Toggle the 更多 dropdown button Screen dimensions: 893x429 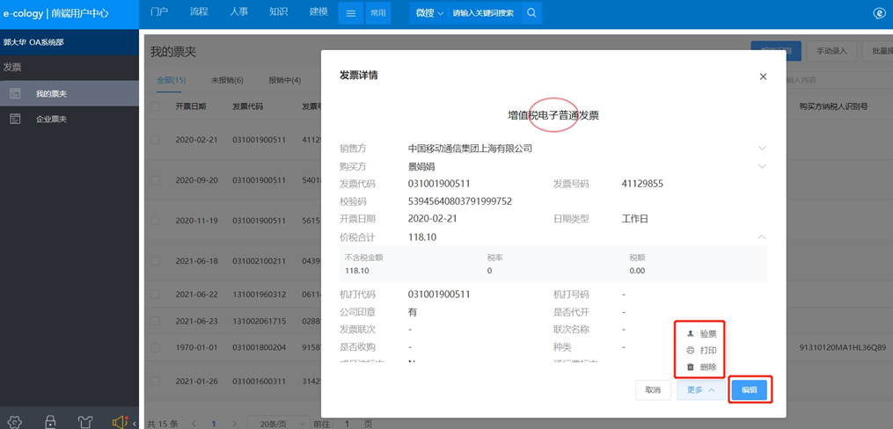(x=701, y=390)
